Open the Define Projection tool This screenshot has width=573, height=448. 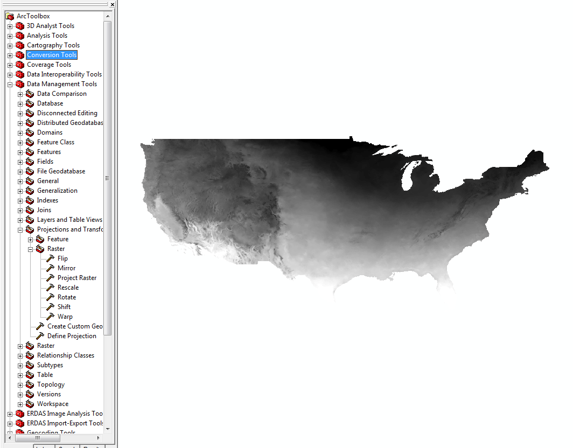[x=72, y=336]
